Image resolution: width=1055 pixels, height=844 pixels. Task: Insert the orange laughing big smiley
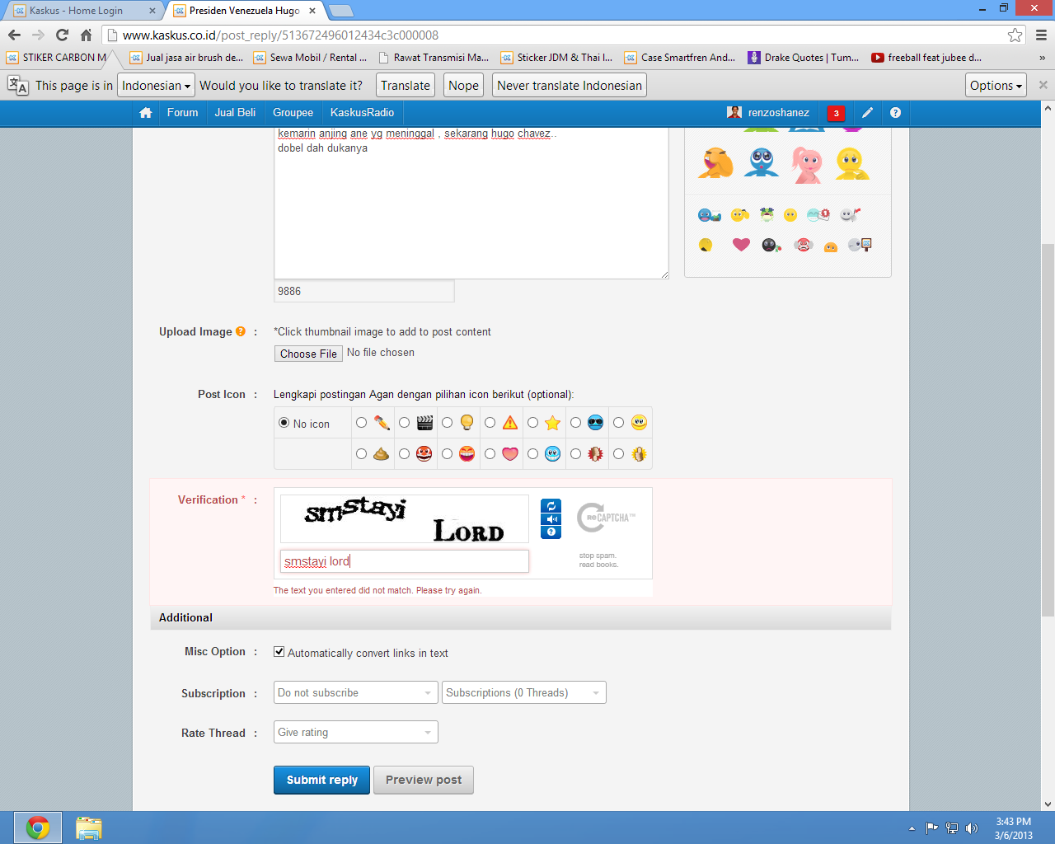pyautogui.click(x=715, y=163)
